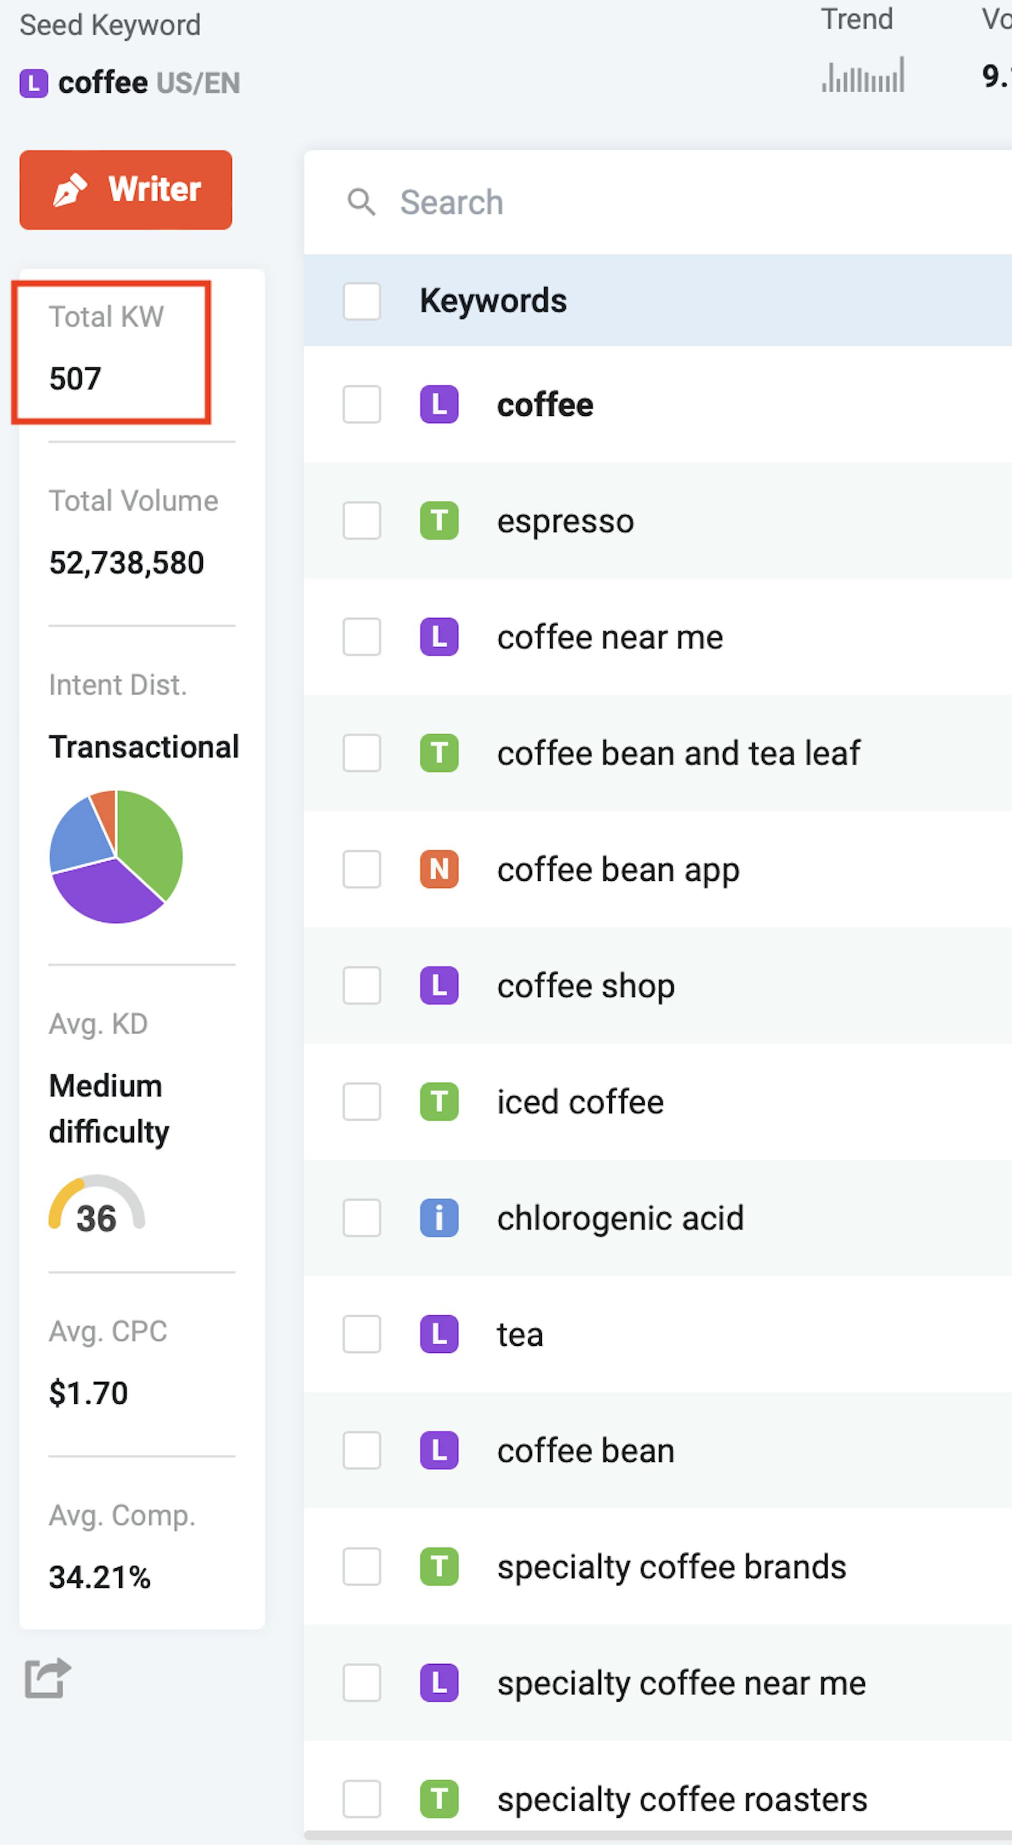Click the L icon next to tea
The width and height of the screenshot is (1012, 1845).
pos(439,1334)
